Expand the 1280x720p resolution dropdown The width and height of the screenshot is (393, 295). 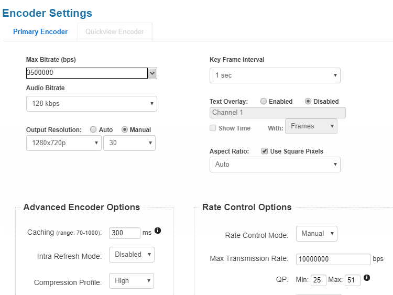(63, 143)
